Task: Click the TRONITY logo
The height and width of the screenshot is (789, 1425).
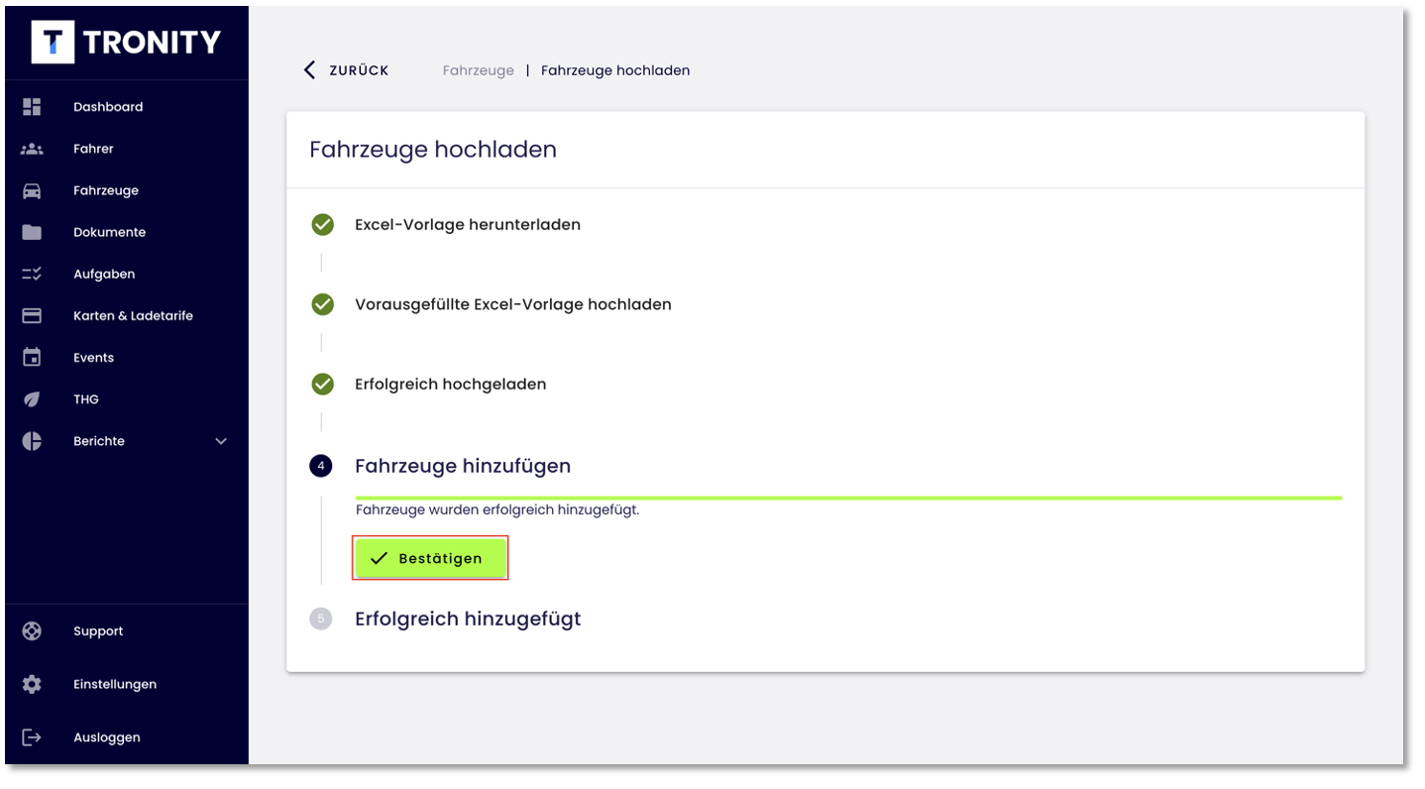Action: [126, 42]
